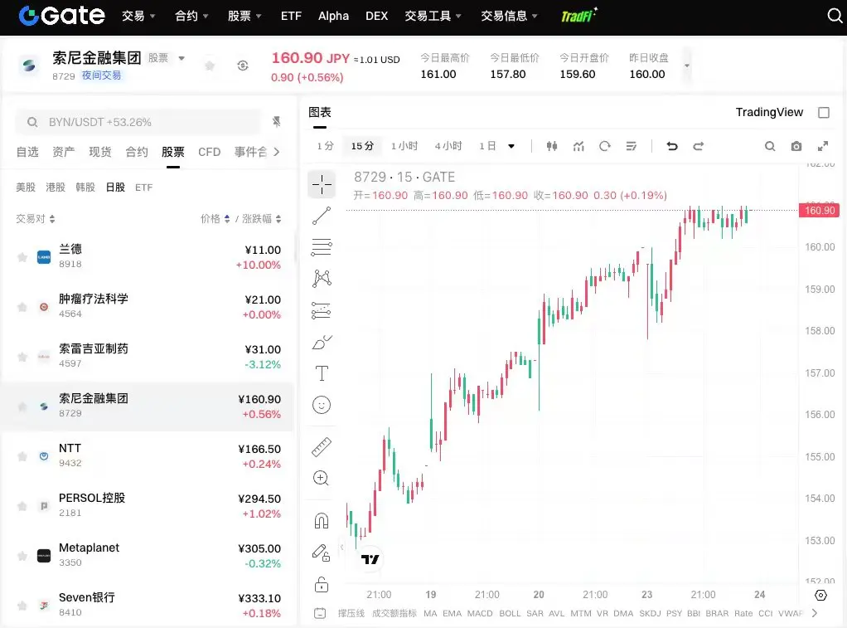Favorite 索尼金融集团 using header star
Screen dimensions: 847x628
tap(210, 66)
